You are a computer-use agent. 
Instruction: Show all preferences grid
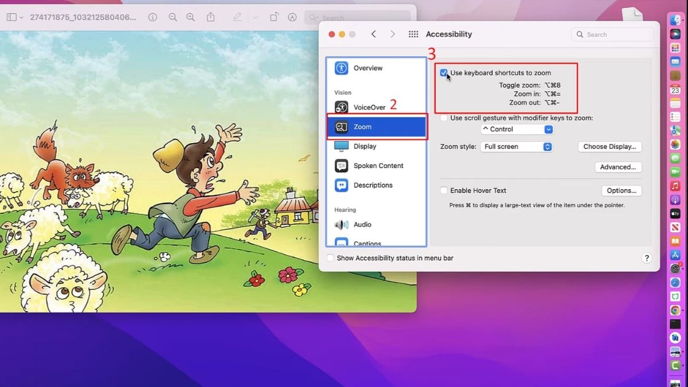pyautogui.click(x=413, y=34)
